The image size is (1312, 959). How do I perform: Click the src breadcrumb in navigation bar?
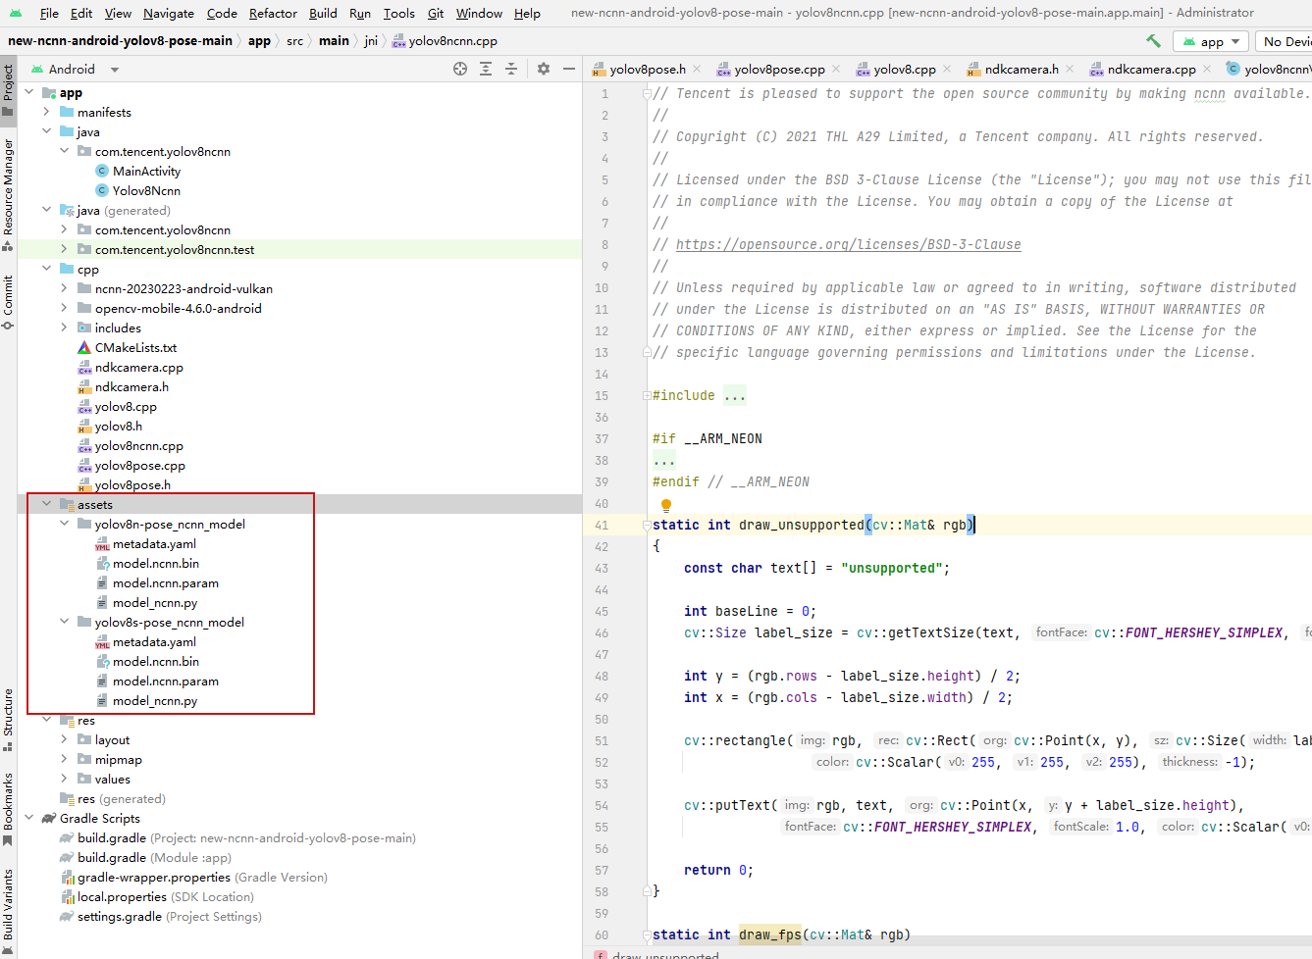point(294,40)
